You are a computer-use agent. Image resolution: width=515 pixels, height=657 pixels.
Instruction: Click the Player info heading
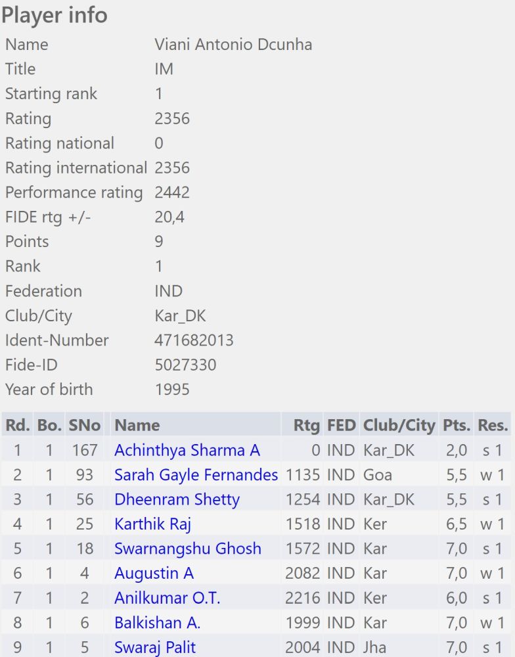[55, 15]
